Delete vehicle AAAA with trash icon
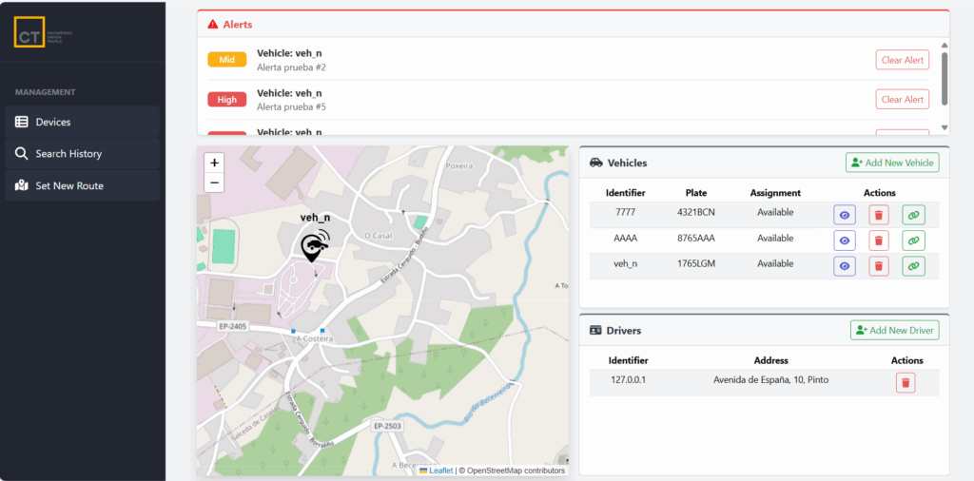Image resolution: width=974 pixels, height=481 pixels. pos(879,240)
